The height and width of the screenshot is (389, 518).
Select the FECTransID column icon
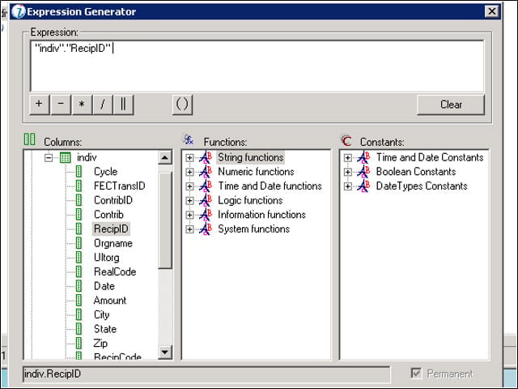(79, 186)
